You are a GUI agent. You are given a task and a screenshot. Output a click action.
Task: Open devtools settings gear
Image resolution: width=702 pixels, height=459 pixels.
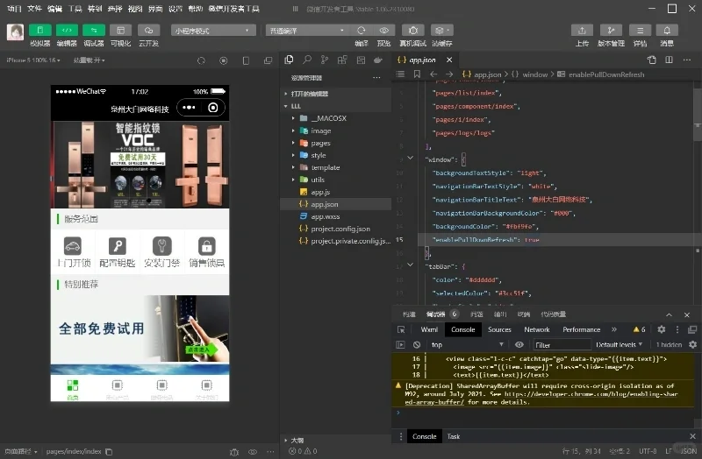(662, 330)
